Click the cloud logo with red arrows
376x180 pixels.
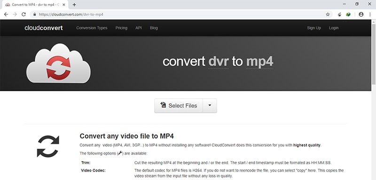tap(58, 63)
